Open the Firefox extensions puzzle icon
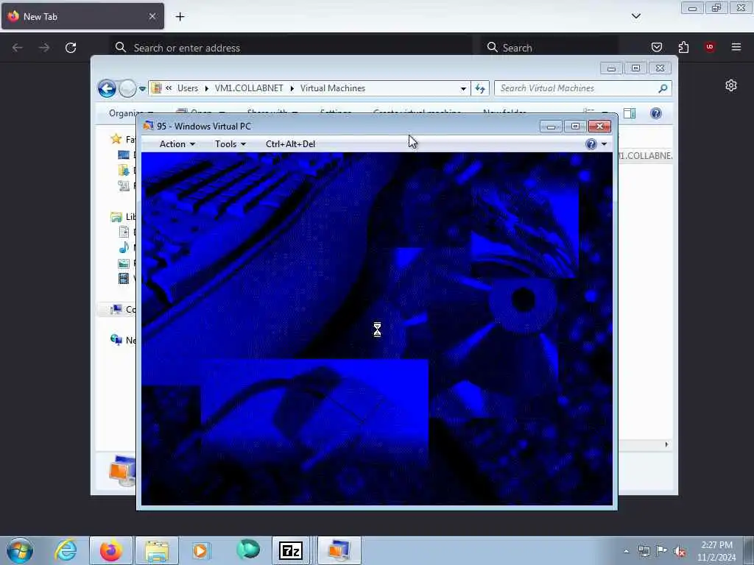 coord(683,47)
